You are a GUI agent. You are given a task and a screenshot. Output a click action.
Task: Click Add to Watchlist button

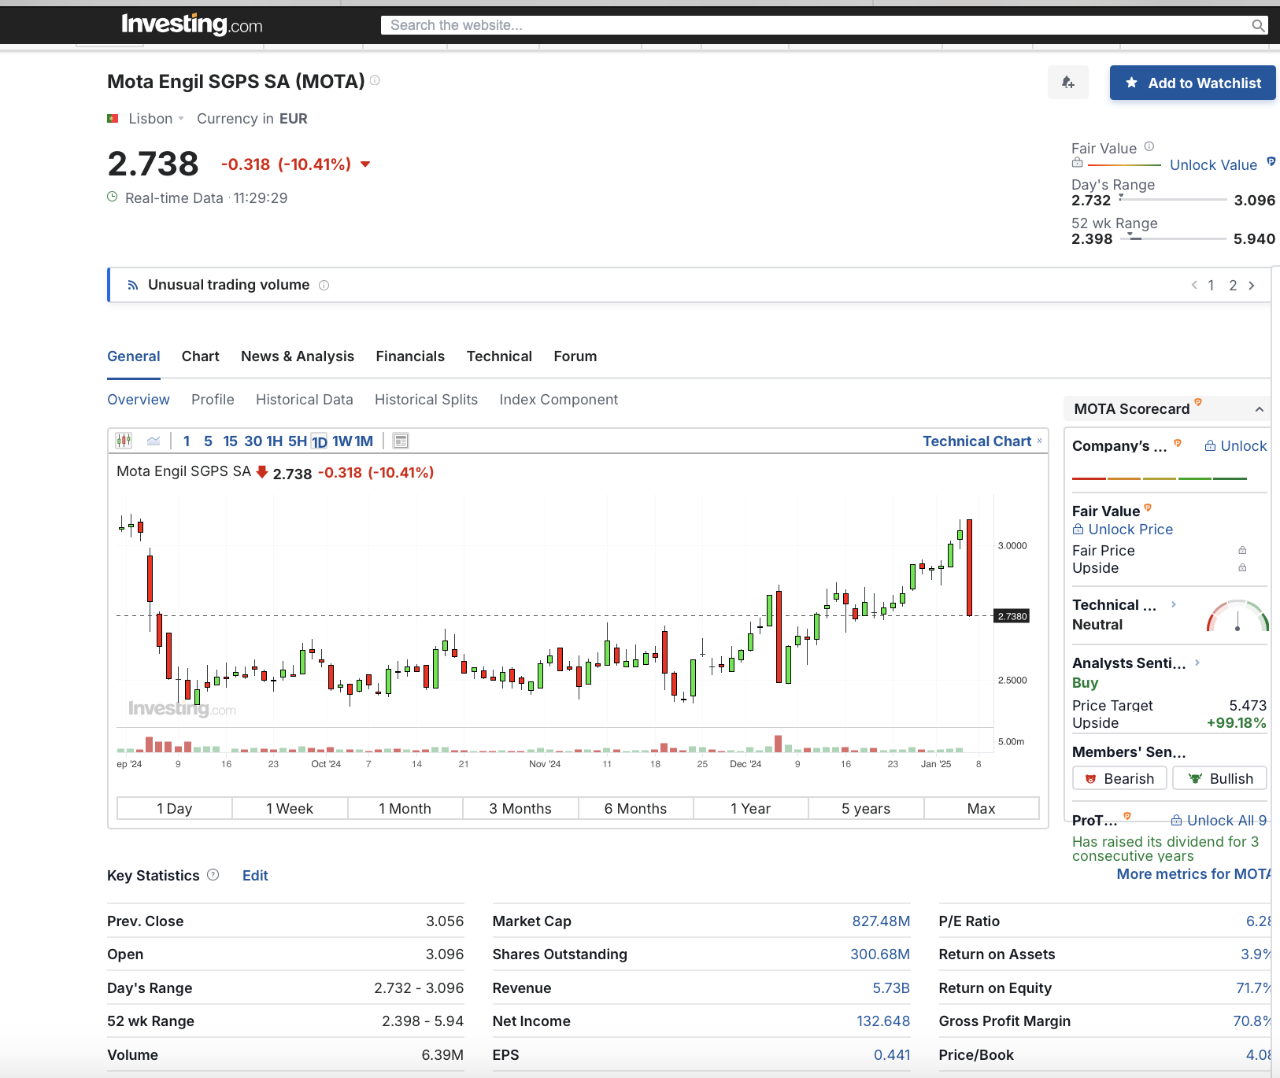(1193, 83)
